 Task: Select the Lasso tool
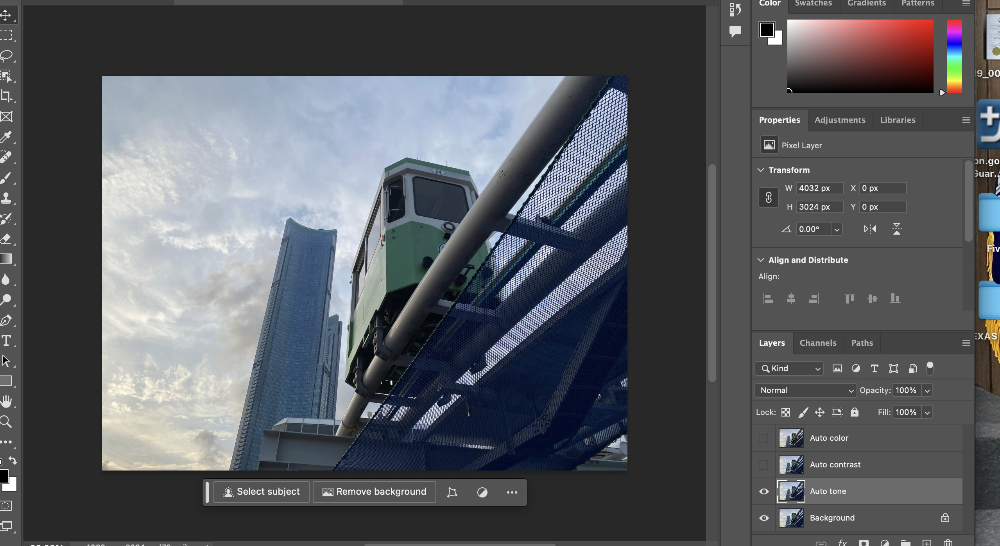[6, 55]
